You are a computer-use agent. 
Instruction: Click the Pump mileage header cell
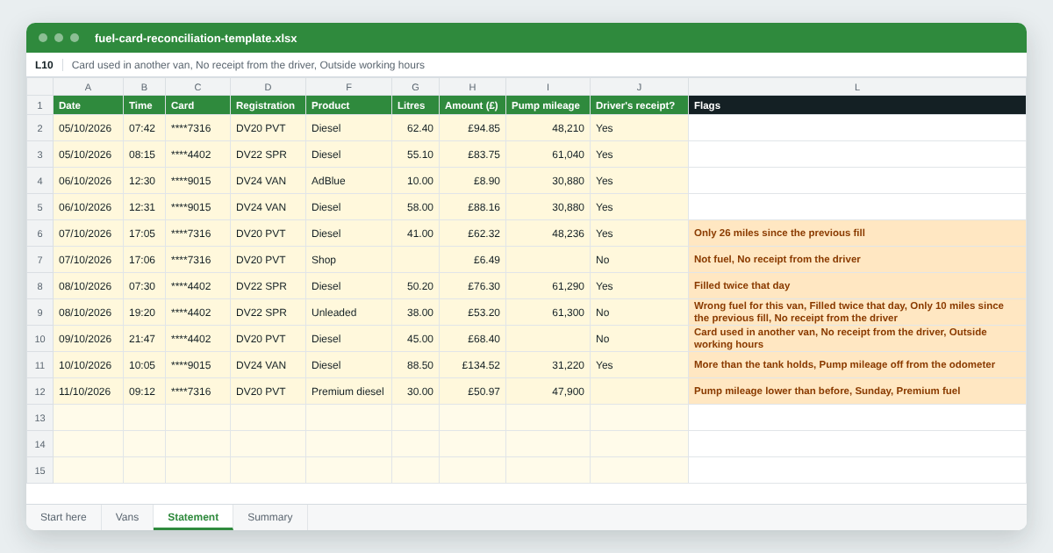point(548,105)
